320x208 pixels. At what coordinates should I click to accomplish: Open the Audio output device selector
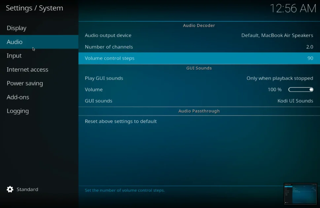[199, 35]
